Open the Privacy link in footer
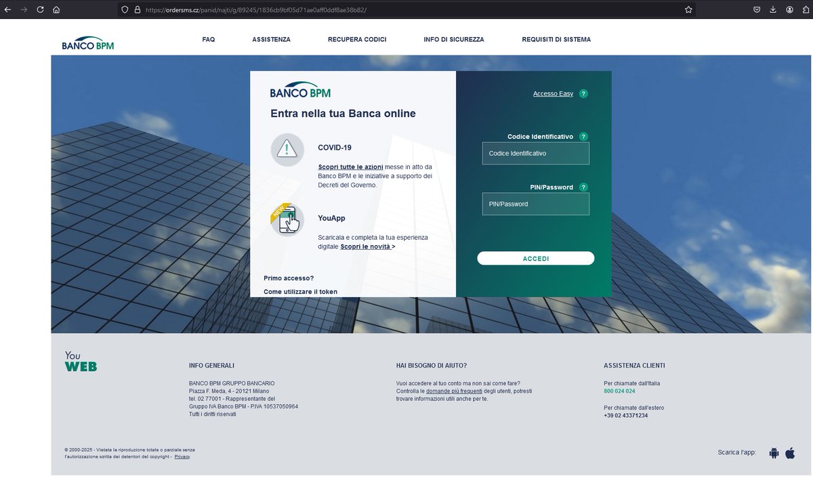Image resolution: width=813 pixels, height=478 pixels. pos(182,457)
